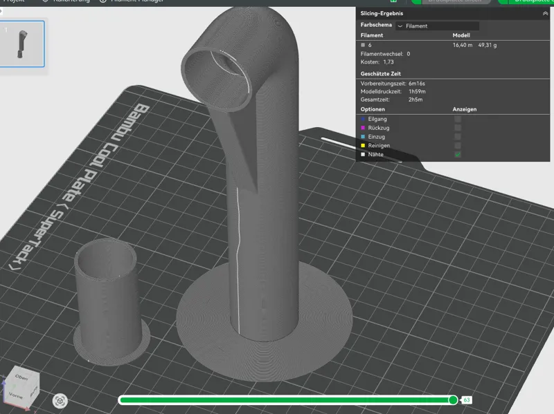The image size is (554, 414).
Task: Click the filament length value 16,40 m
Action: [x=463, y=45]
